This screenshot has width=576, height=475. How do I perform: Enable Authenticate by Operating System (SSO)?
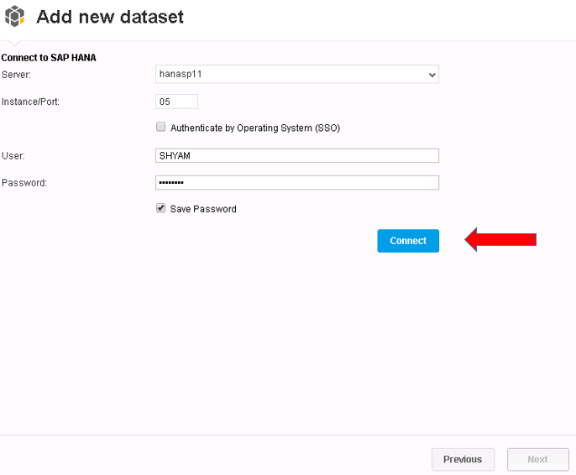(160, 127)
